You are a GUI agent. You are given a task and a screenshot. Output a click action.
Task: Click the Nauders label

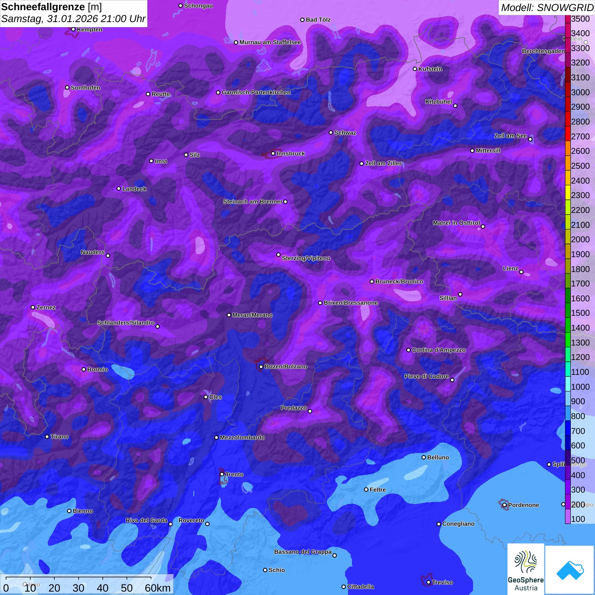tap(93, 252)
